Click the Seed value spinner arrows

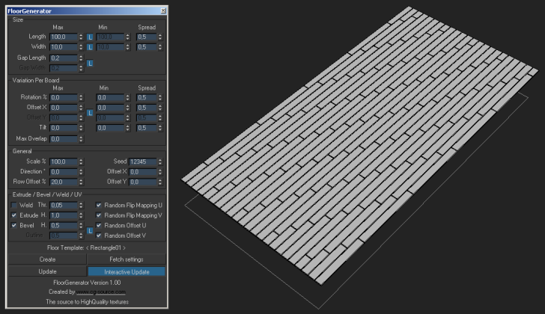pyautogui.click(x=160, y=161)
